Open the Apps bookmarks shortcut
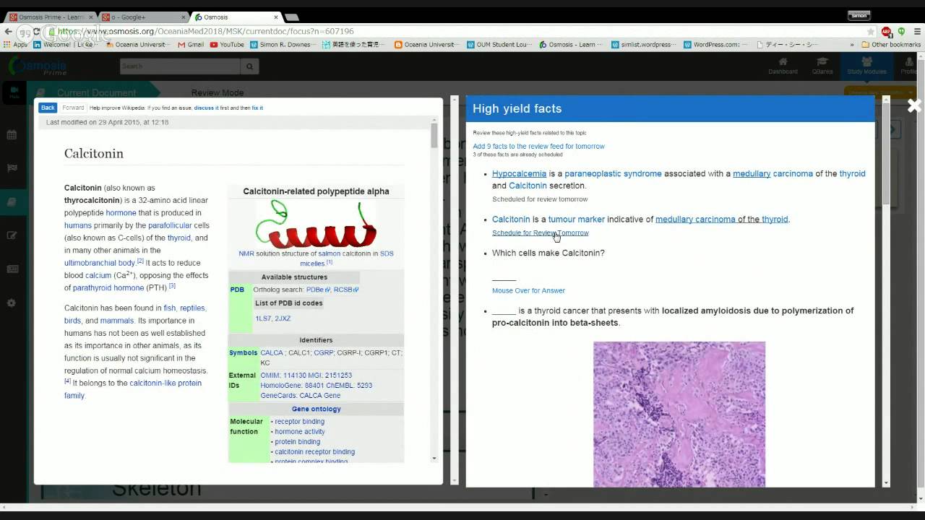Image resolution: width=925 pixels, height=520 pixels. coord(16,45)
